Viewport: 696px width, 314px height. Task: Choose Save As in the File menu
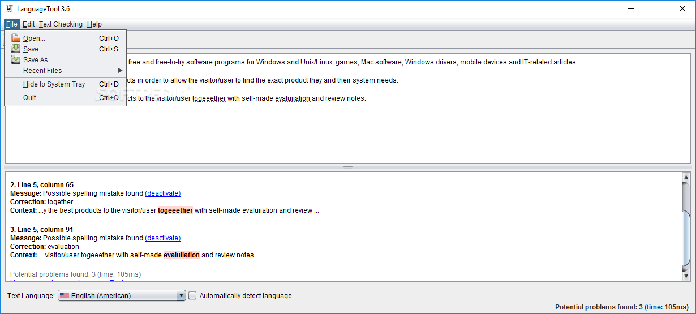coord(65,60)
